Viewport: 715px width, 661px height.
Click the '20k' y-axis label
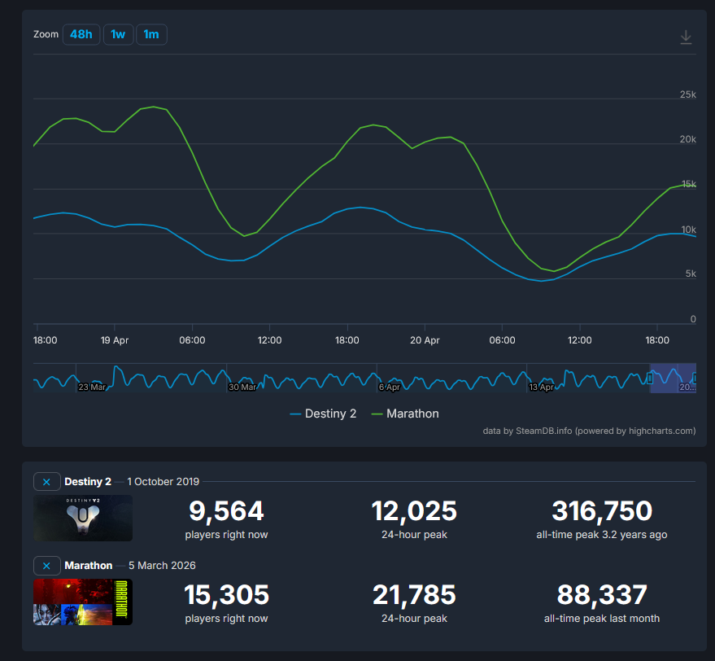[x=687, y=139]
